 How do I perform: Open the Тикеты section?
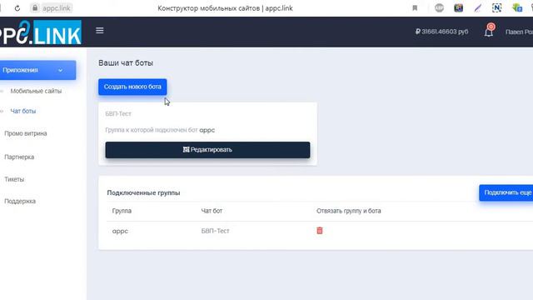14,179
